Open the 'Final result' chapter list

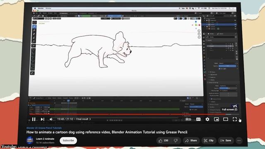[83, 119]
